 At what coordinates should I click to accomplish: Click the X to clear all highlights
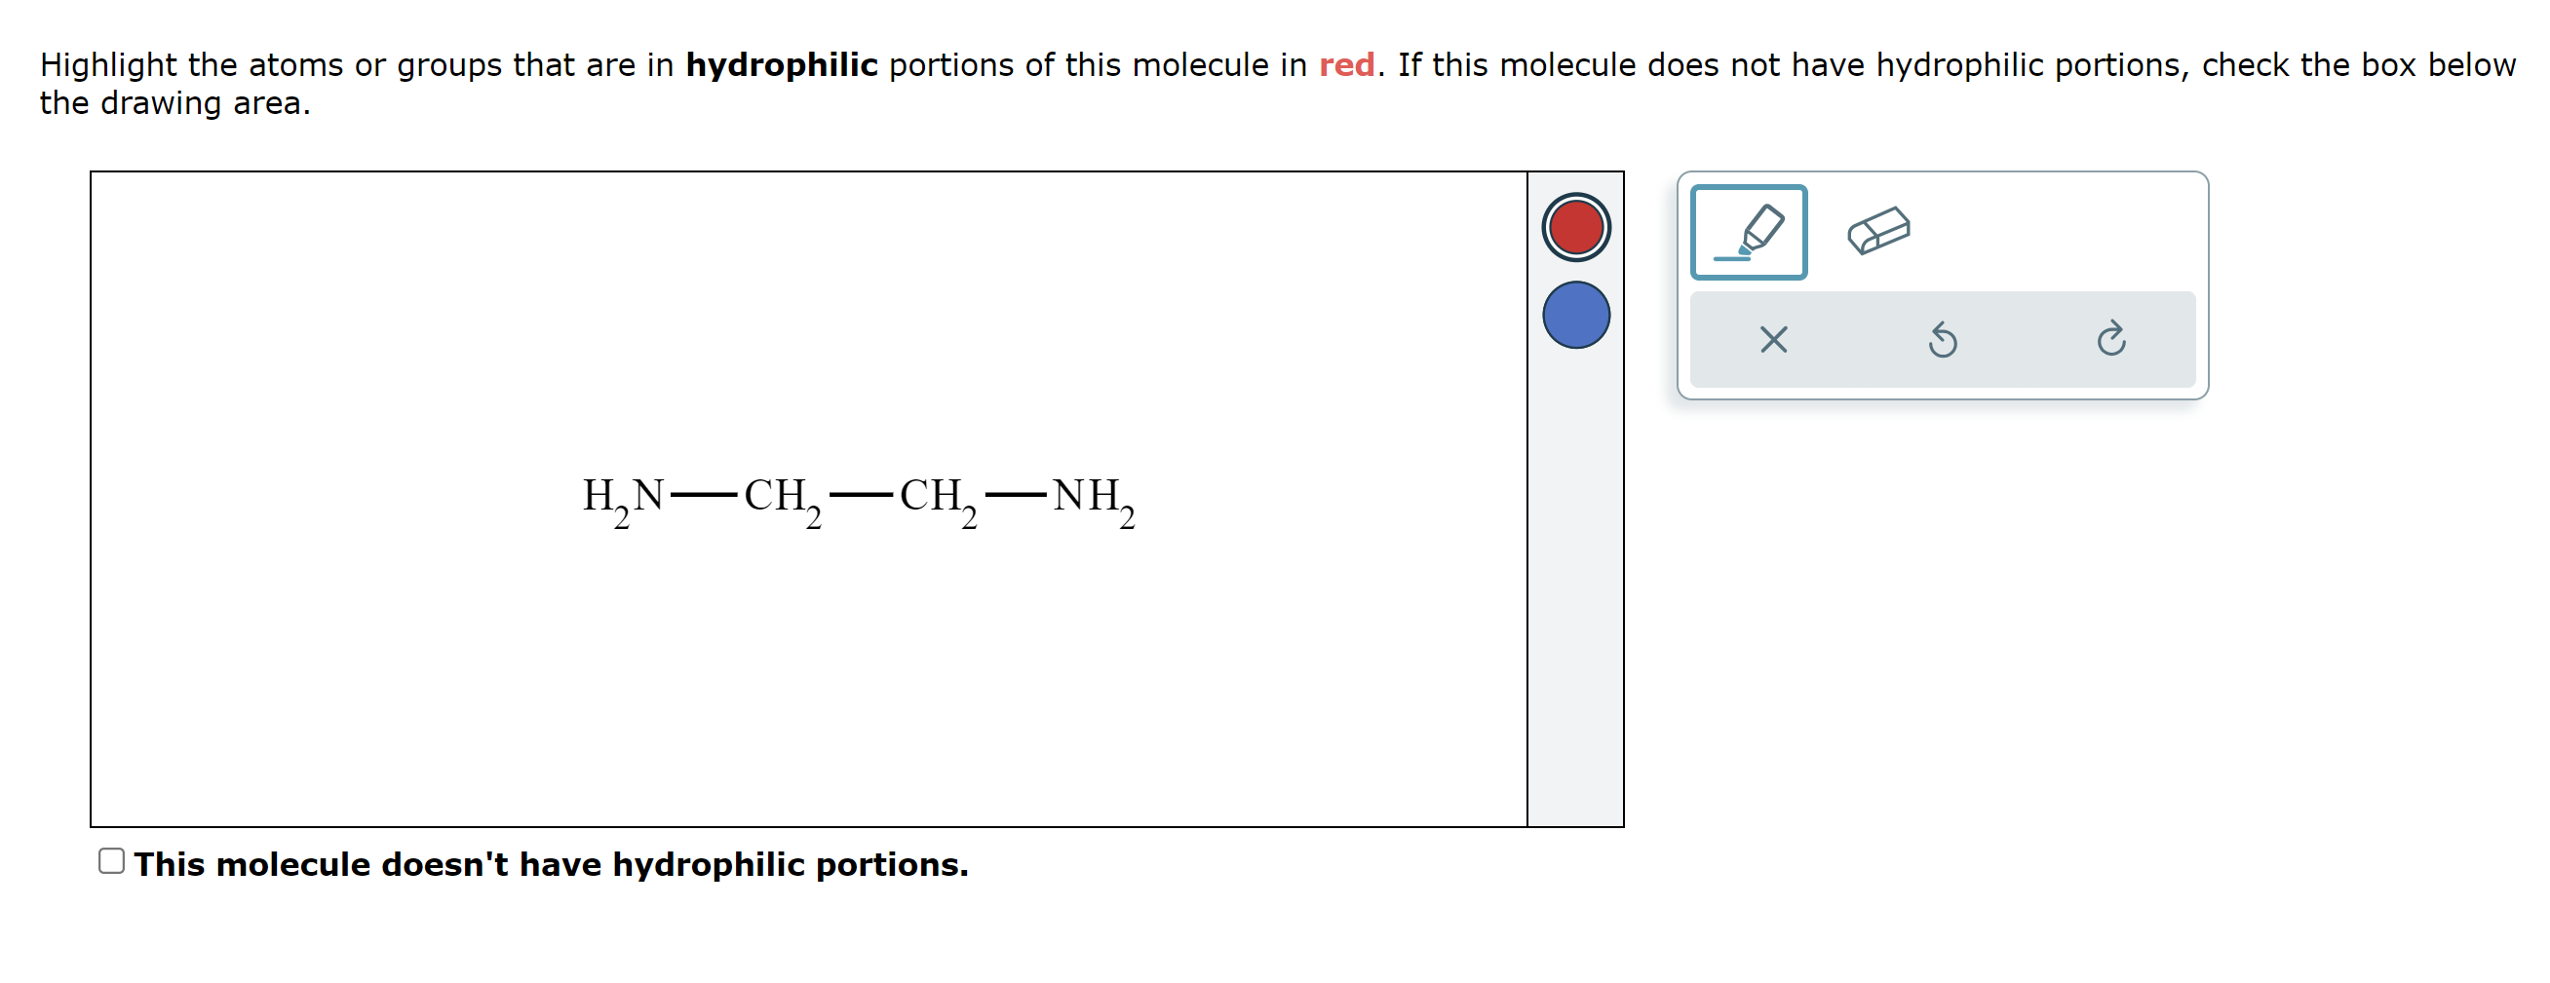pos(1773,339)
